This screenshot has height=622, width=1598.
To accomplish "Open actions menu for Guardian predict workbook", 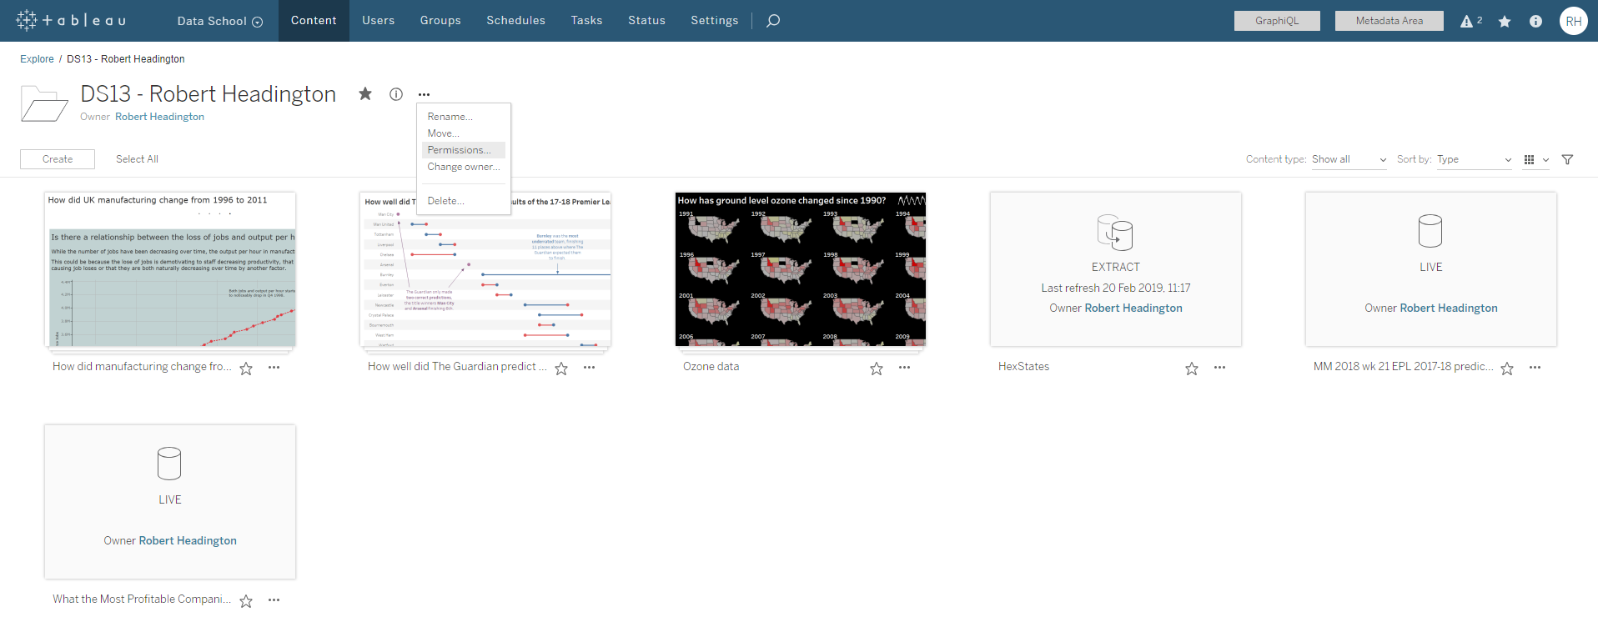I will (589, 368).
